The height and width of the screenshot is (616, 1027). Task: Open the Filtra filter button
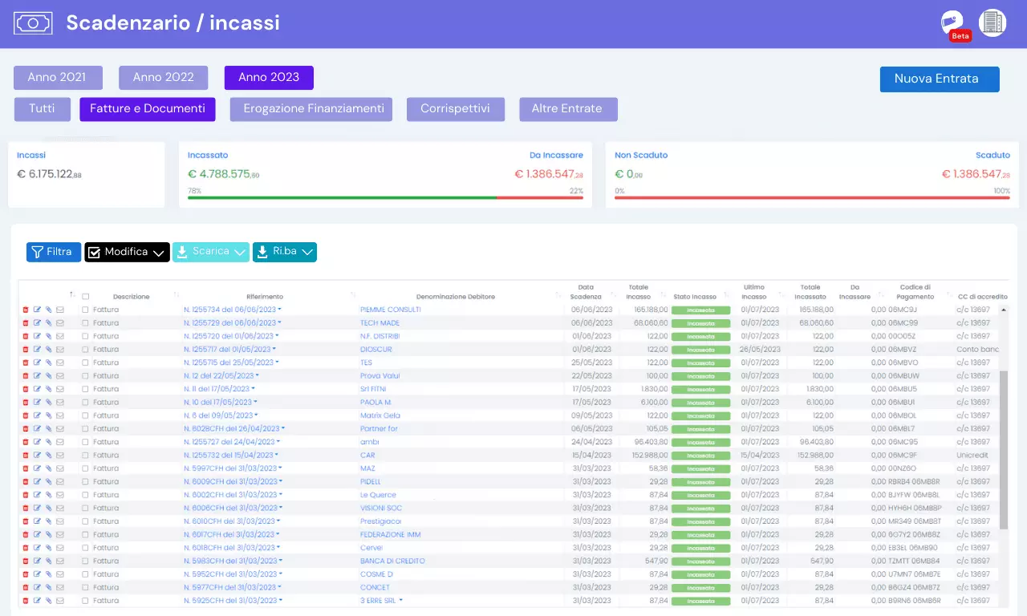click(54, 252)
